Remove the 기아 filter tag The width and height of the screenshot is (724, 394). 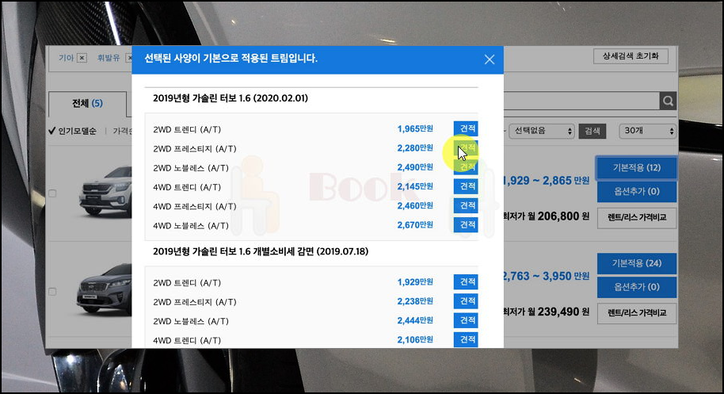pos(82,58)
